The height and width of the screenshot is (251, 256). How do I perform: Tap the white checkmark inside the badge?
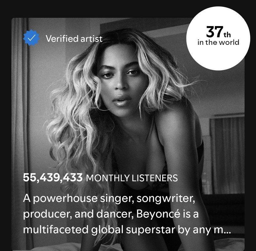pyautogui.click(x=31, y=38)
